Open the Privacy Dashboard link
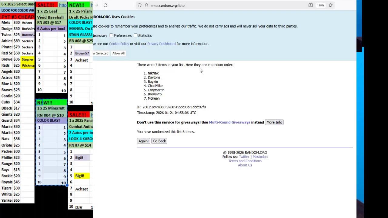 tap(161, 44)
